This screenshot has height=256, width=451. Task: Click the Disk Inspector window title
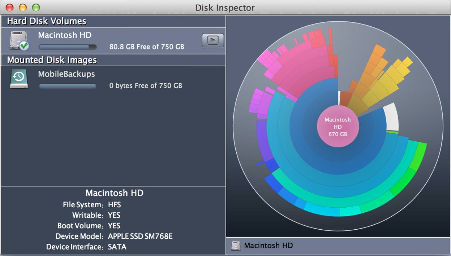tap(225, 8)
